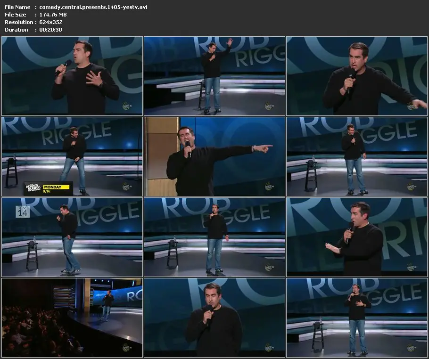Screen dimensions: 429x359
Task: Click the yellow MONDAY promo label
Action: point(56,187)
